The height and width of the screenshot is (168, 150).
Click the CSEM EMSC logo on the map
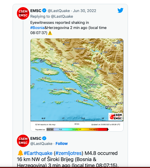click(115, 116)
